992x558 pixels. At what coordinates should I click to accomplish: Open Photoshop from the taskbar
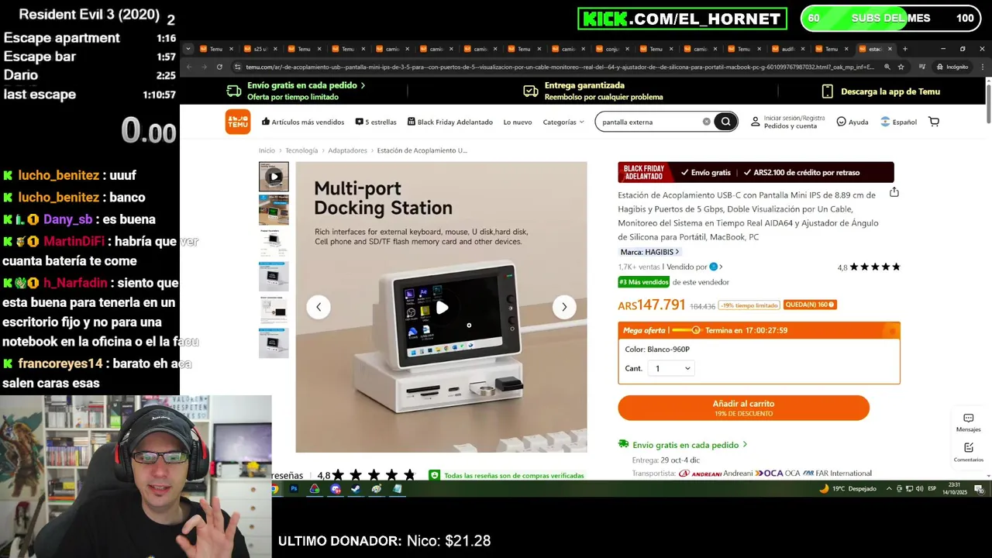click(x=294, y=489)
